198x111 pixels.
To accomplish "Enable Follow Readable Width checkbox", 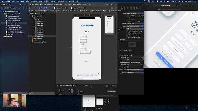I will tap(127, 33).
